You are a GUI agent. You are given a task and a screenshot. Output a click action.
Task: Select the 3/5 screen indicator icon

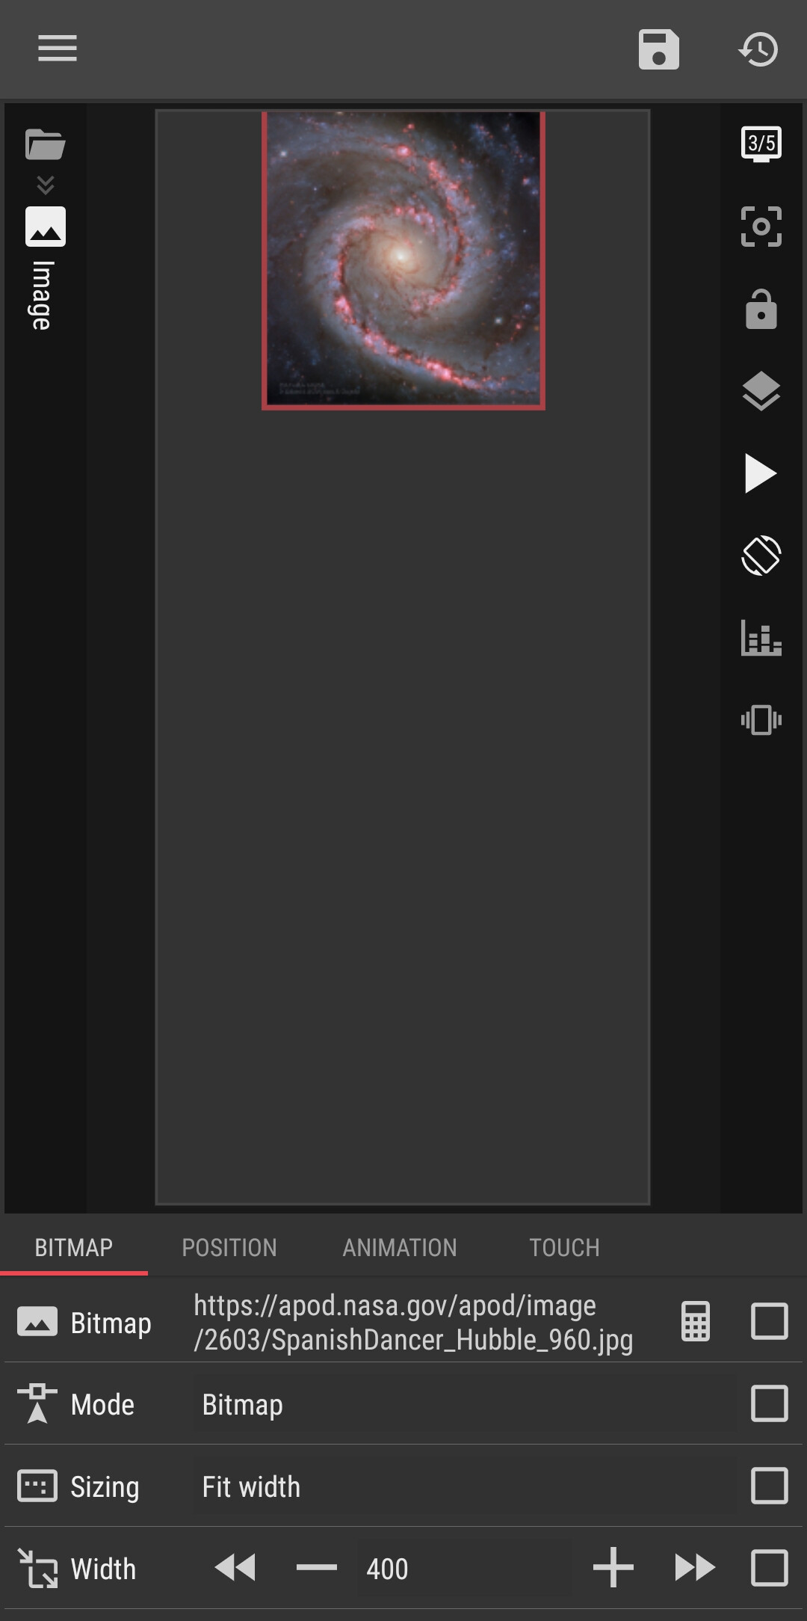(761, 144)
